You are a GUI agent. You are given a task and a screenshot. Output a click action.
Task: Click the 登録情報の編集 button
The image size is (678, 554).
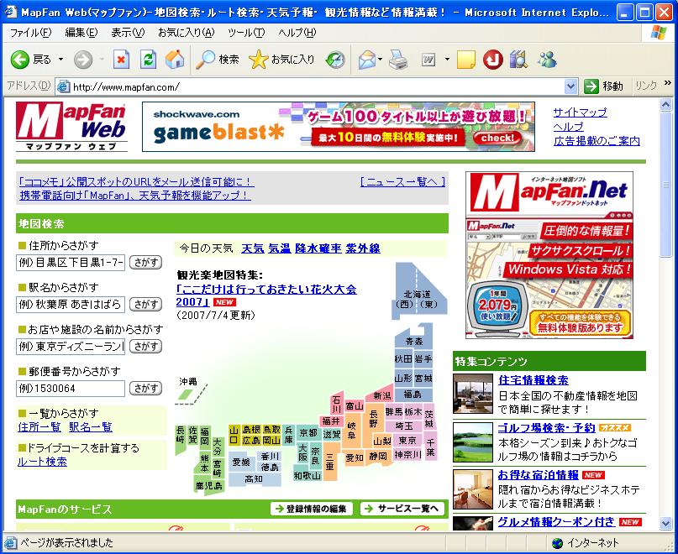(x=312, y=509)
